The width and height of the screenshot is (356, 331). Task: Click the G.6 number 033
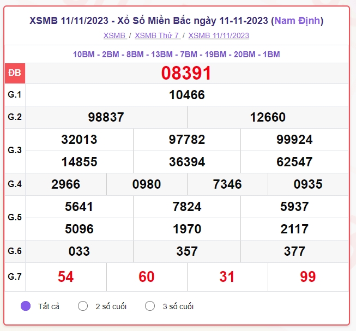tap(79, 251)
